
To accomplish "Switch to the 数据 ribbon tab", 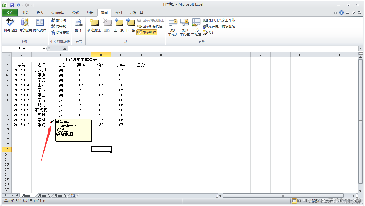I will coord(90,12).
